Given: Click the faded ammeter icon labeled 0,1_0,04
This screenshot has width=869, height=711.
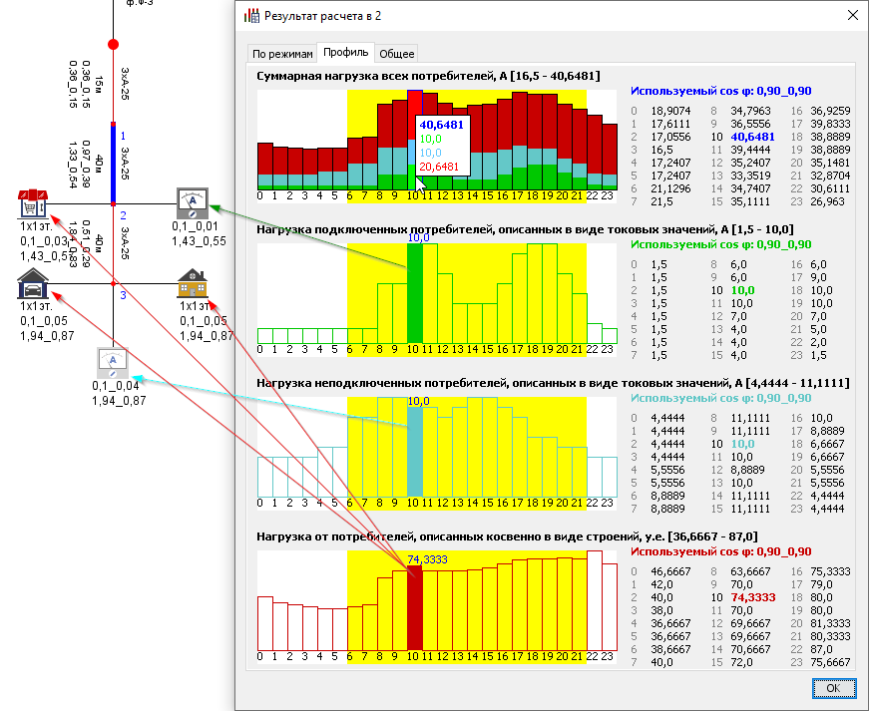Looking at the screenshot, I should click(x=113, y=363).
